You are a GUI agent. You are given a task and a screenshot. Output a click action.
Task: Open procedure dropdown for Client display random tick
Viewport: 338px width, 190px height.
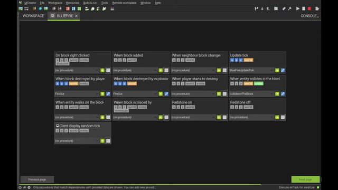(77, 141)
